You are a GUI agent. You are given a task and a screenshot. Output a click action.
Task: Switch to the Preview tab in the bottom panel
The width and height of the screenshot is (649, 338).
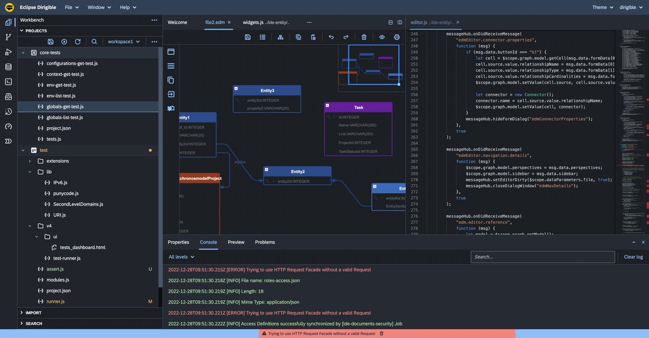pyautogui.click(x=236, y=242)
